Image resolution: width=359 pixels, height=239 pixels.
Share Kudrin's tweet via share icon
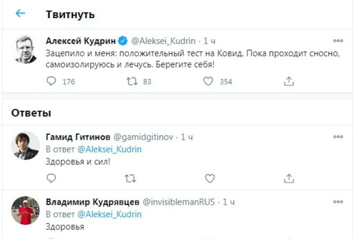289,81
